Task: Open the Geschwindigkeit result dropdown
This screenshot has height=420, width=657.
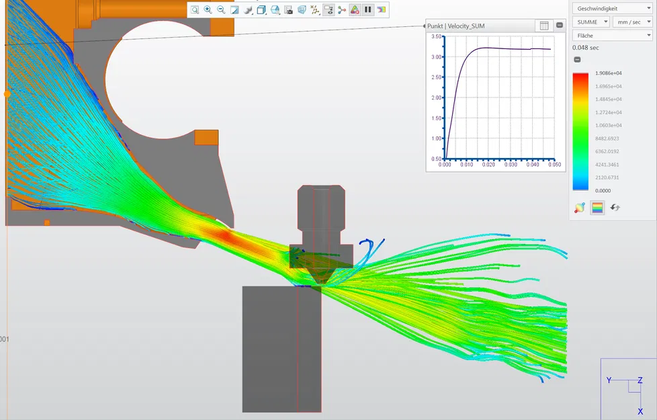Action: (x=611, y=8)
